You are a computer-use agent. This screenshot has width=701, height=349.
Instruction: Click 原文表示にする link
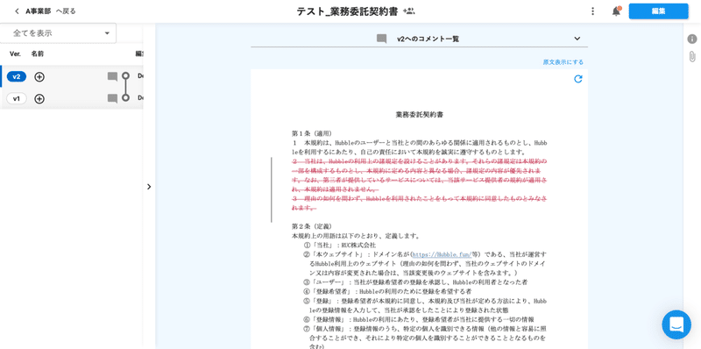[563, 62]
